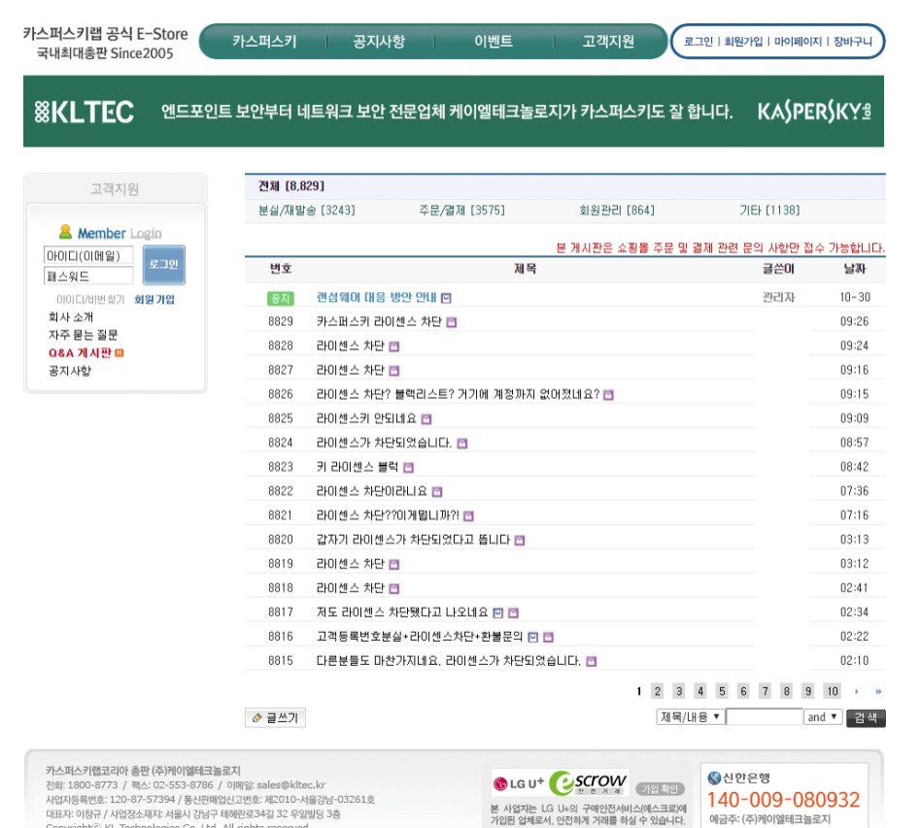Open 랜섬웨어 대응 방안 안내 notice
The image size is (920, 828).
pos(377,297)
